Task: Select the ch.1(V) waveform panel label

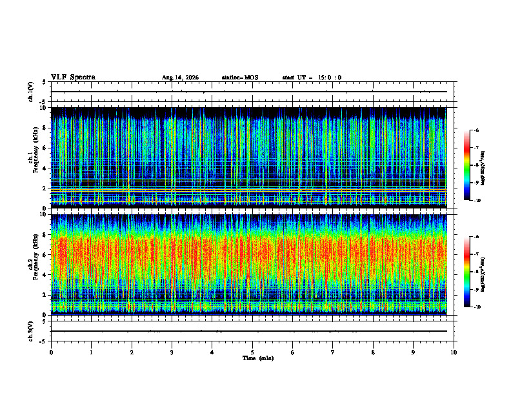Action: (x=31, y=92)
